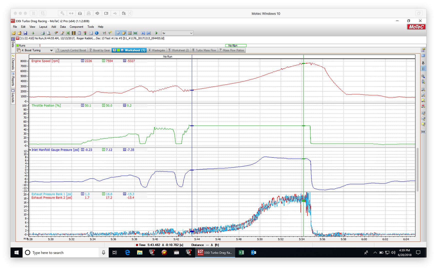Save project with the floppy disk icon
This screenshot has width=437, height=270.
pyautogui.click(x=25, y=33)
